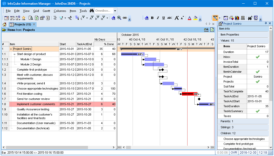Click the refresh page toolbar icon
This screenshot has width=274, height=156.
click(x=37, y=18)
